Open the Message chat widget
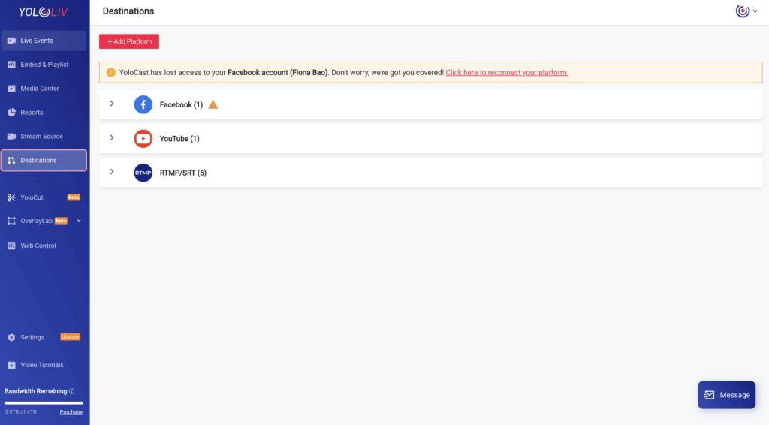This screenshot has height=425, width=769. coord(726,395)
